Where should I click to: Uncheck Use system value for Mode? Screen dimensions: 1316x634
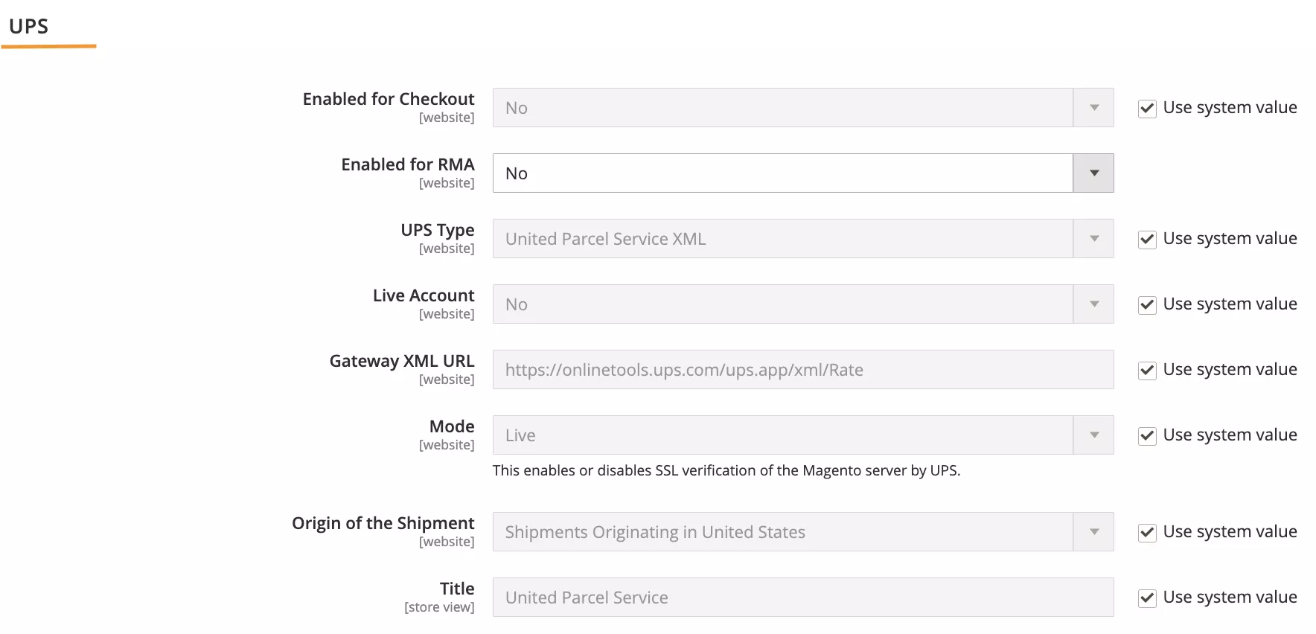tap(1147, 436)
